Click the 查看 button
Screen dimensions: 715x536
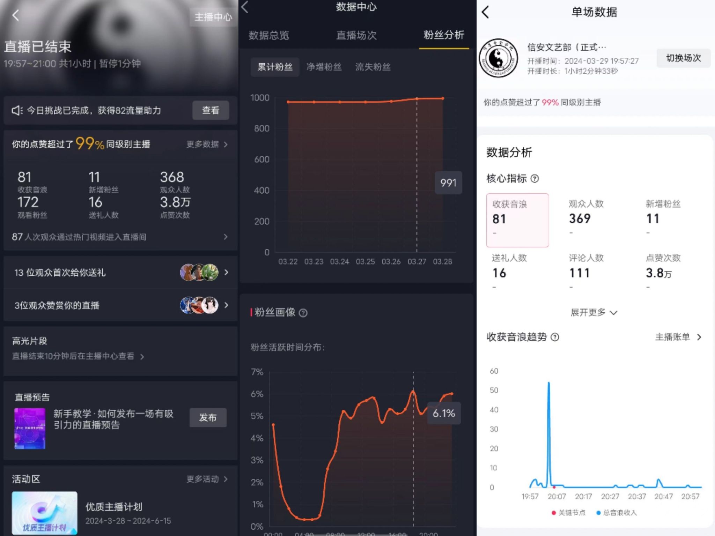coord(211,110)
